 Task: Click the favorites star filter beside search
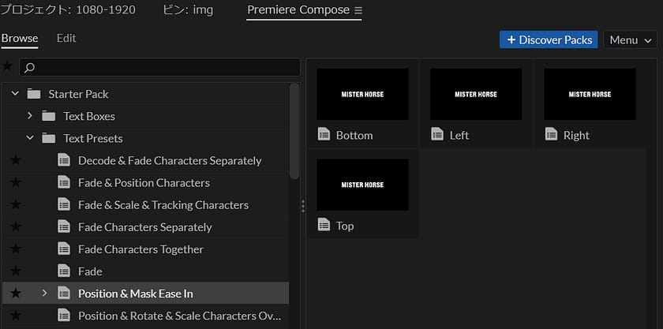point(8,66)
